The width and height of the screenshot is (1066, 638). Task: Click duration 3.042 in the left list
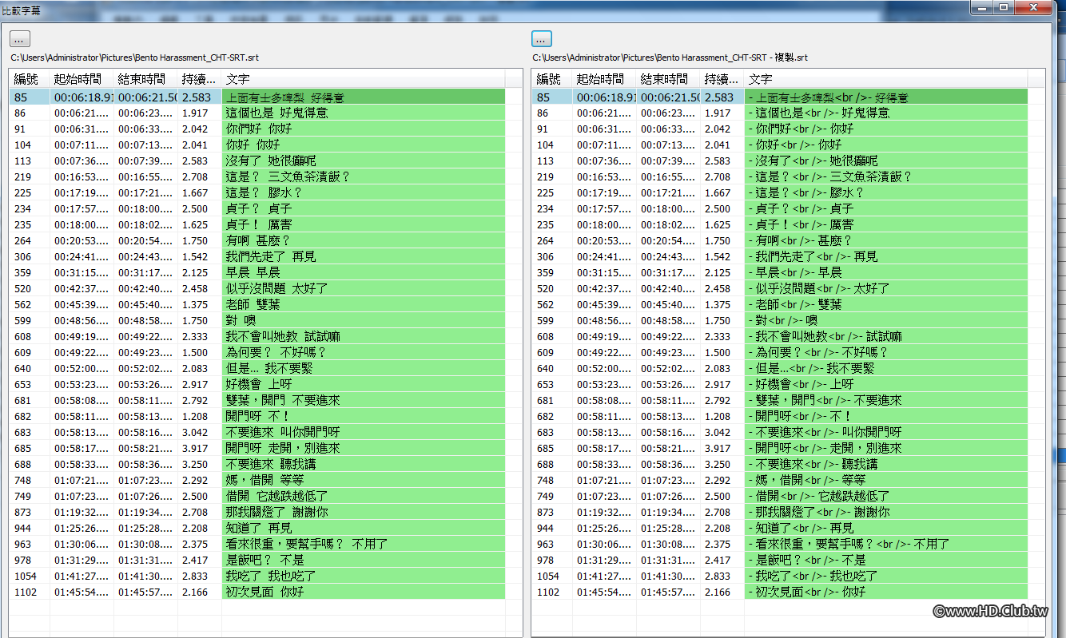pyautogui.click(x=197, y=432)
